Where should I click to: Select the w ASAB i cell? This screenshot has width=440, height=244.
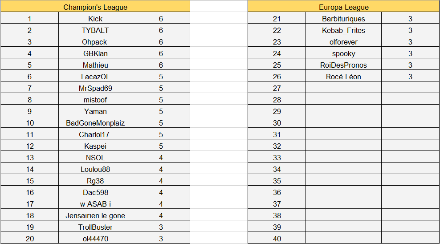pyautogui.click(x=95, y=204)
